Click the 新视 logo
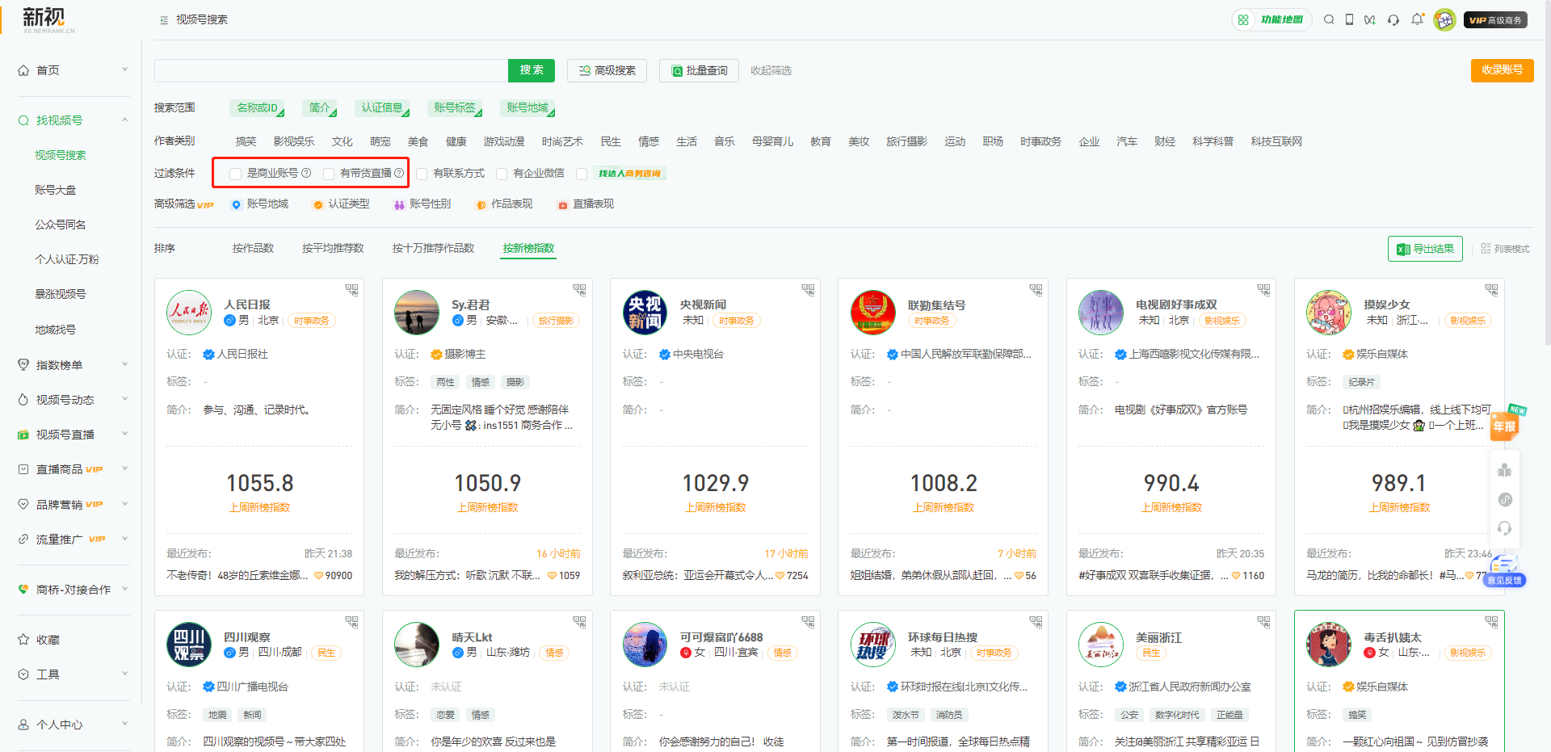The height and width of the screenshot is (752, 1551). [47, 19]
